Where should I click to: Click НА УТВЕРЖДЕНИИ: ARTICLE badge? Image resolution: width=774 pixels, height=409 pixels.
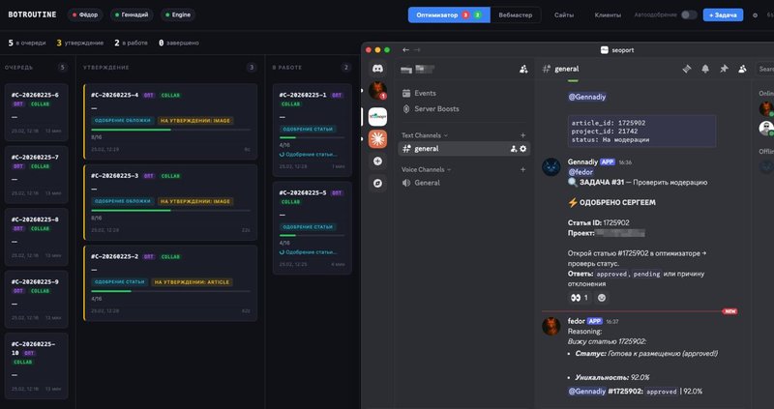pos(192,282)
